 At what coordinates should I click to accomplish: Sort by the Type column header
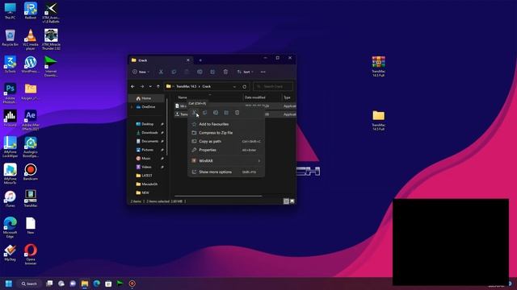tap(288, 97)
